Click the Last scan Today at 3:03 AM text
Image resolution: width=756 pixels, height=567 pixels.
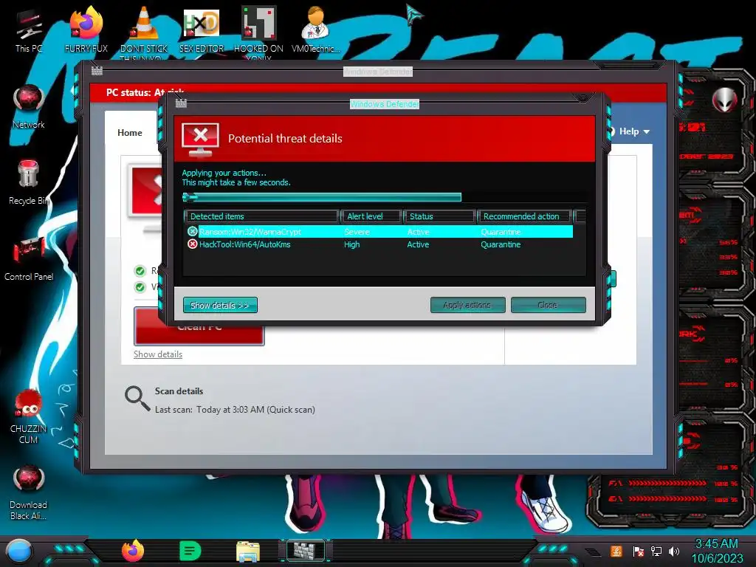point(235,409)
